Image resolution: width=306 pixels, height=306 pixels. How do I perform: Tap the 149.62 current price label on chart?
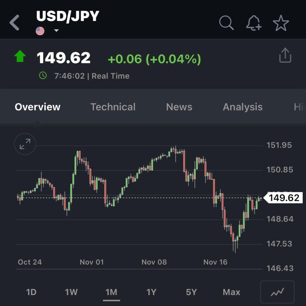[x=284, y=198]
